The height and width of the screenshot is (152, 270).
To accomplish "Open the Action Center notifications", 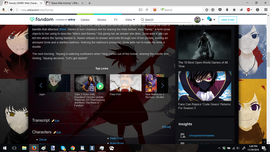I will coord(264,148).
